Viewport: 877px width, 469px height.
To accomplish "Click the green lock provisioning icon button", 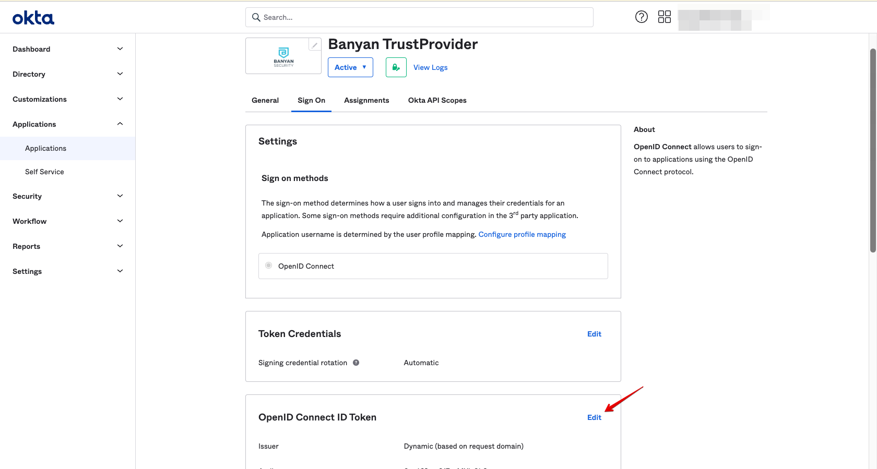I will pyautogui.click(x=396, y=67).
